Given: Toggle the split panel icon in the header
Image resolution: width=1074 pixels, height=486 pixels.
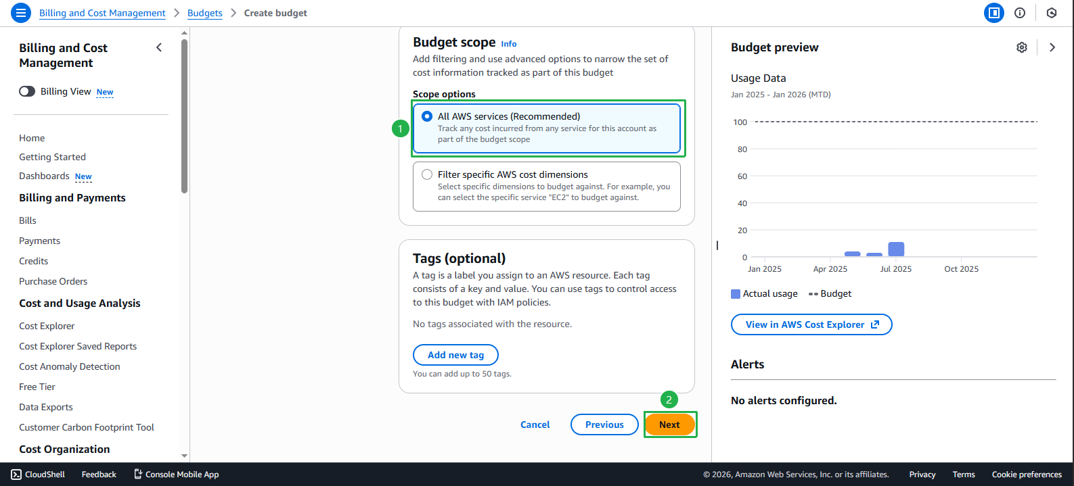Looking at the screenshot, I should (993, 13).
